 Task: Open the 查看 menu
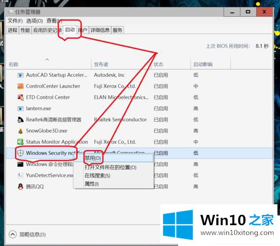coord(54,21)
